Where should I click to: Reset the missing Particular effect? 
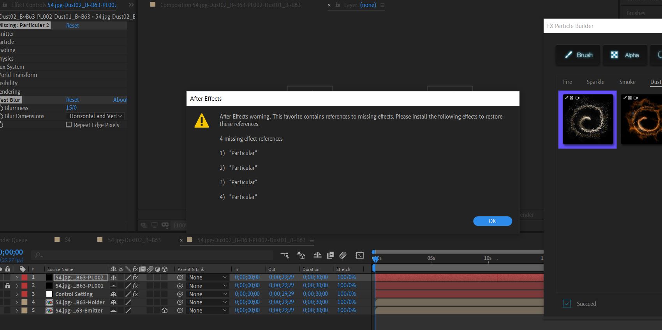click(72, 26)
